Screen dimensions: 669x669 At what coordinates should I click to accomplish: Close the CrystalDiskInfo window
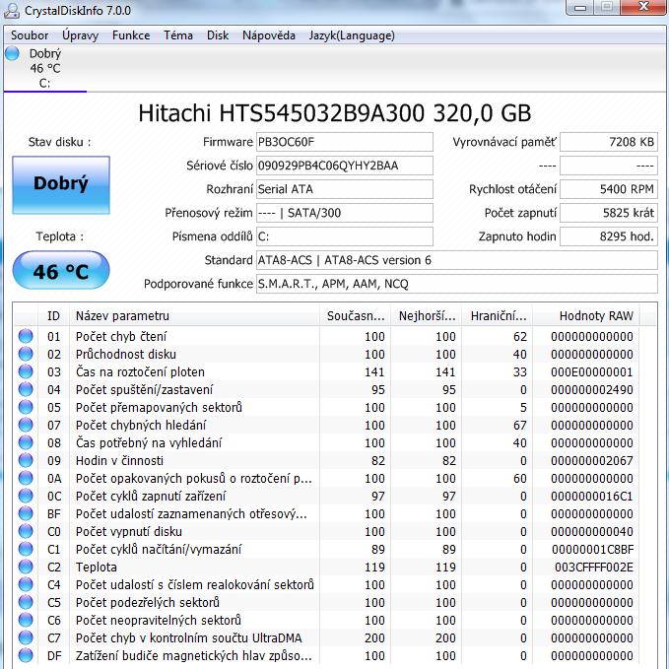coord(643,7)
